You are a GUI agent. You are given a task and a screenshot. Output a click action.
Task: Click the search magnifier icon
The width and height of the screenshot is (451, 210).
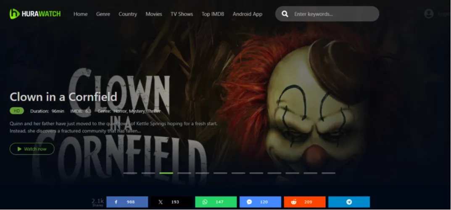click(x=285, y=14)
